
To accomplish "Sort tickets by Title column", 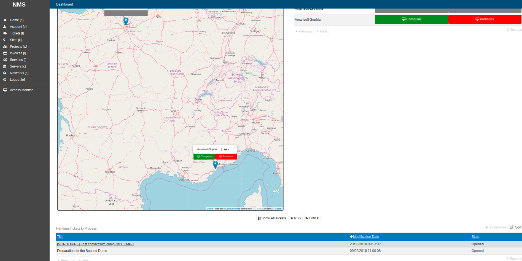I will [x=60, y=237].
